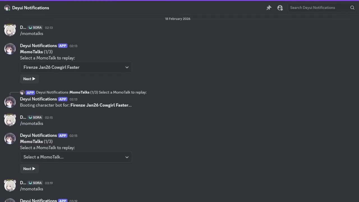Screen dimensions: 359x202
Task: Click the APP badge on the reply preview
Action: pyautogui.click(x=30, y=92)
